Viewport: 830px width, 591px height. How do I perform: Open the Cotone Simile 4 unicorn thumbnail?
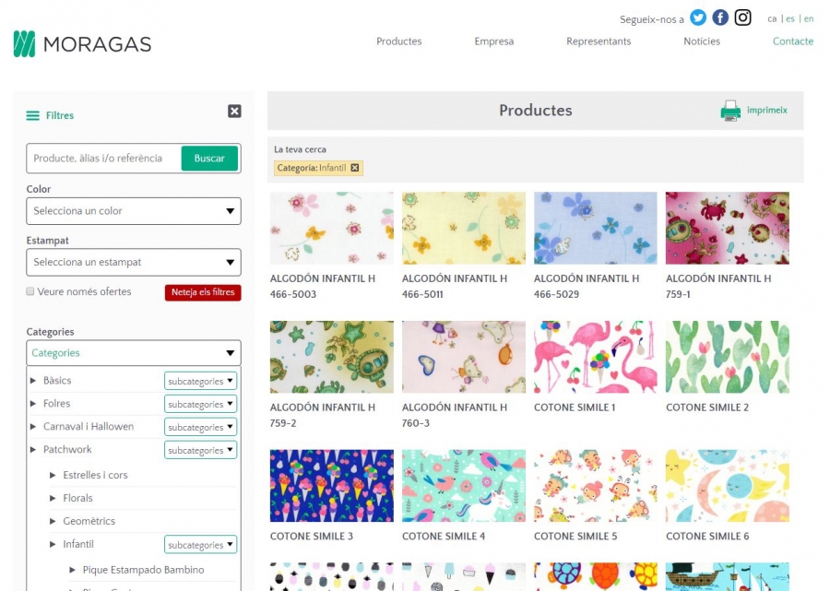coord(464,486)
